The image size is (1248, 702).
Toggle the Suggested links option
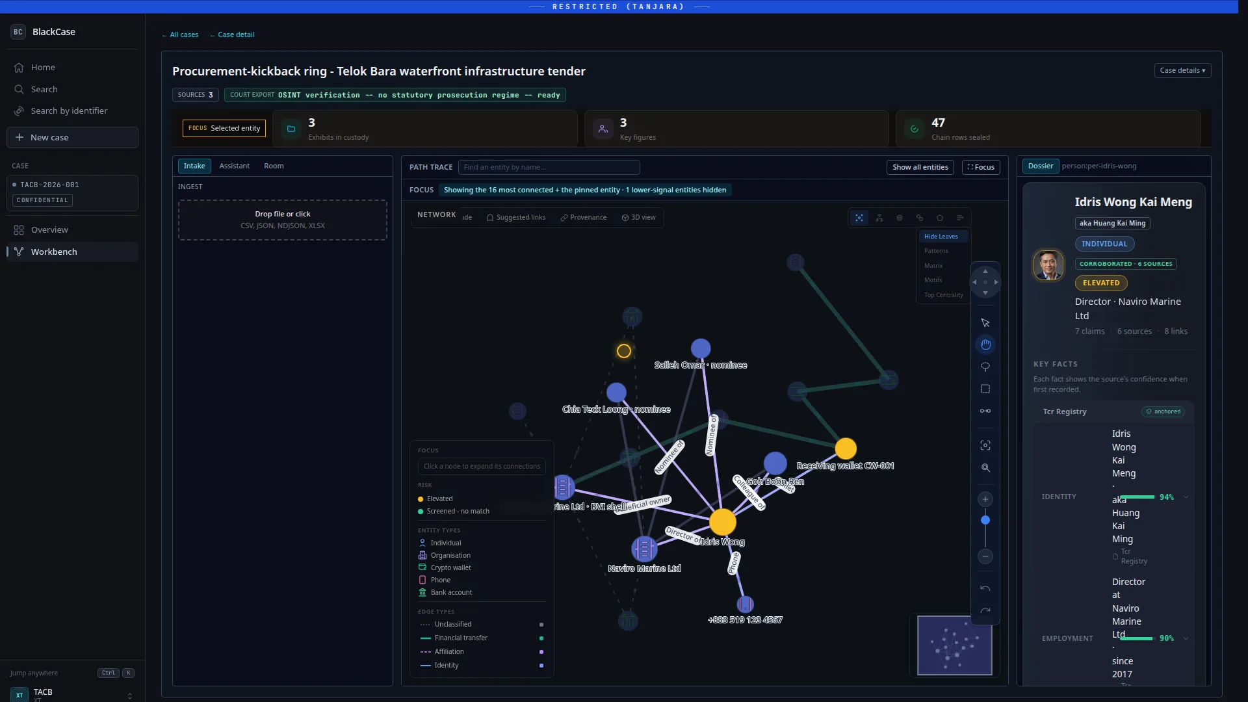[x=516, y=218]
